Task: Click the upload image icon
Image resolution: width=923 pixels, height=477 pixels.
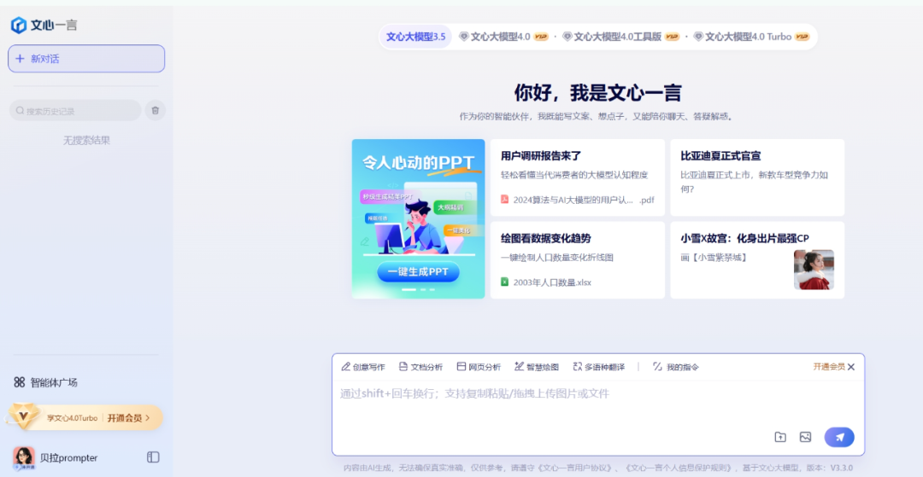Action: [805, 437]
